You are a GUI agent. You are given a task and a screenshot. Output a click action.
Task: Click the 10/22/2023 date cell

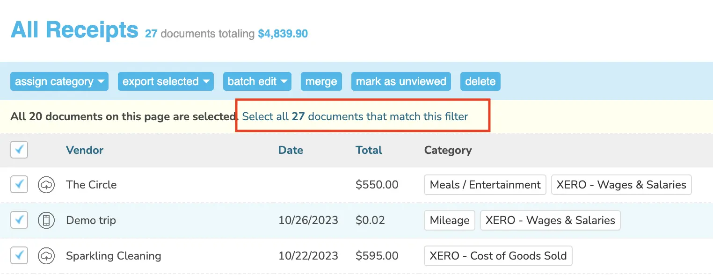308,256
